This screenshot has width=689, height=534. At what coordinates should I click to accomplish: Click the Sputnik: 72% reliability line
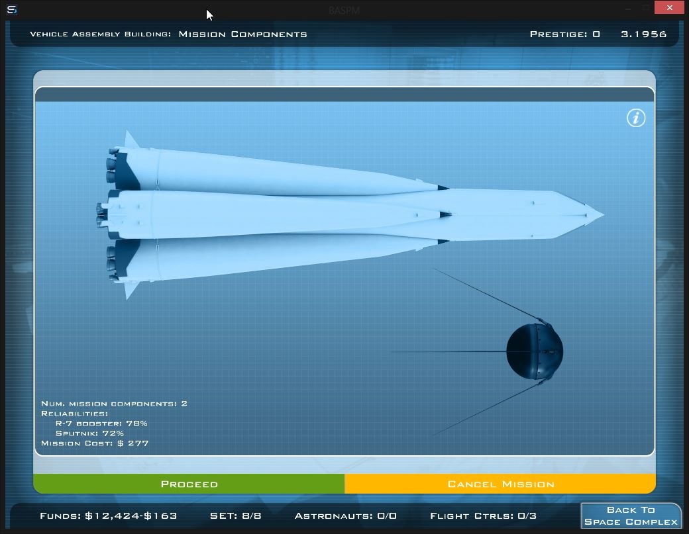tap(89, 433)
